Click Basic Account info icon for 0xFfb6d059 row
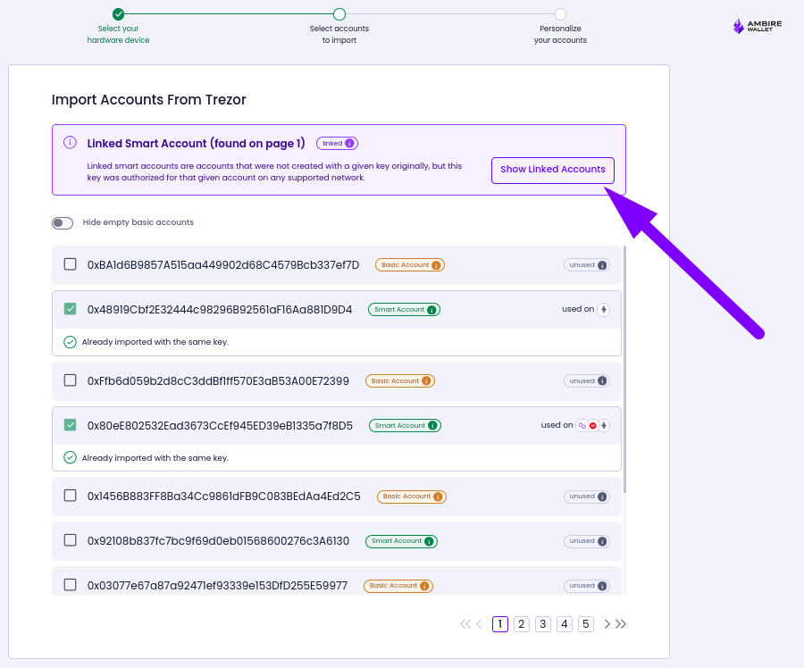Image resolution: width=804 pixels, height=668 pixels. click(x=426, y=381)
